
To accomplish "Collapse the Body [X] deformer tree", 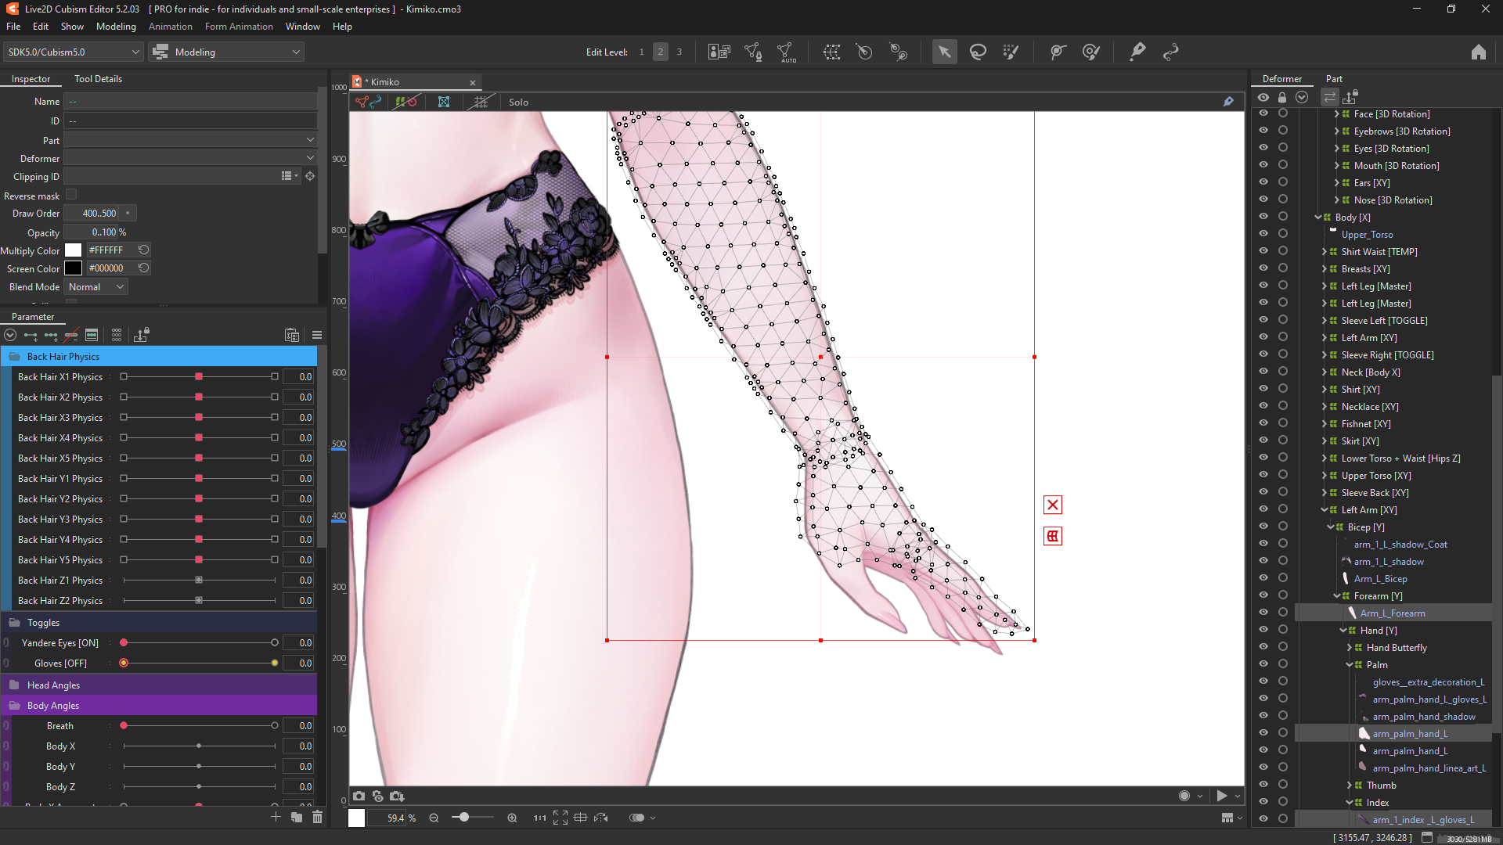I will click(1318, 218).
